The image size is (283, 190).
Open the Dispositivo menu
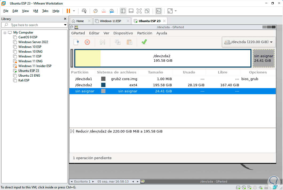point(123,33)
